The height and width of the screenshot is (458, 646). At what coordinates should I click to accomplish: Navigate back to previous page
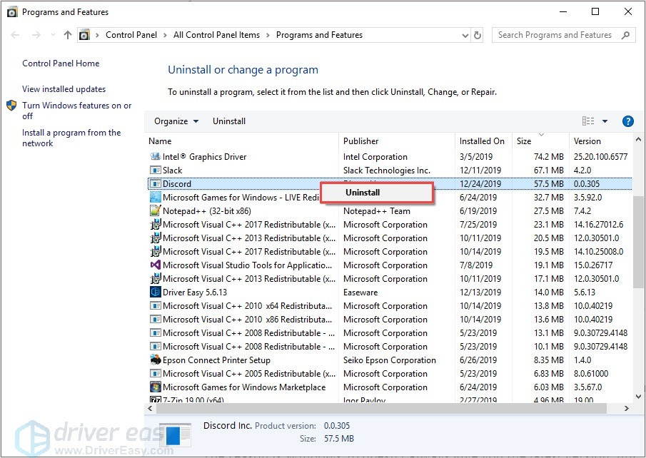[x=15, y=35]
